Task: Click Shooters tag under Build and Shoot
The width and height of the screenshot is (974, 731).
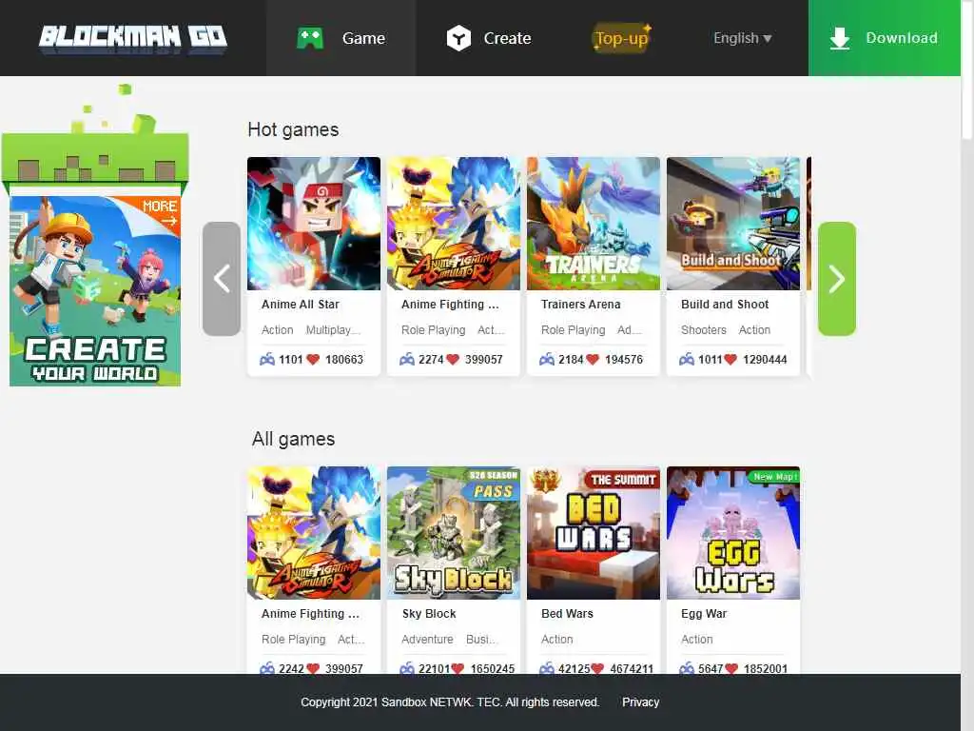Action: click(703, 330)
